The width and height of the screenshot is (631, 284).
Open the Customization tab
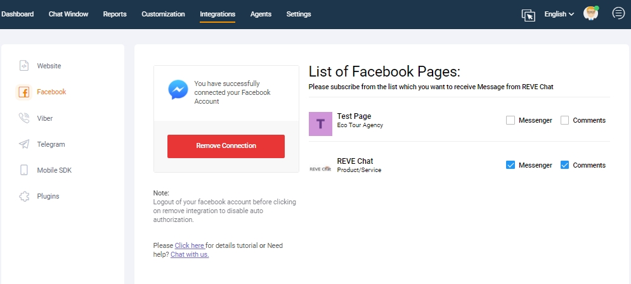[x=163, y=14]
